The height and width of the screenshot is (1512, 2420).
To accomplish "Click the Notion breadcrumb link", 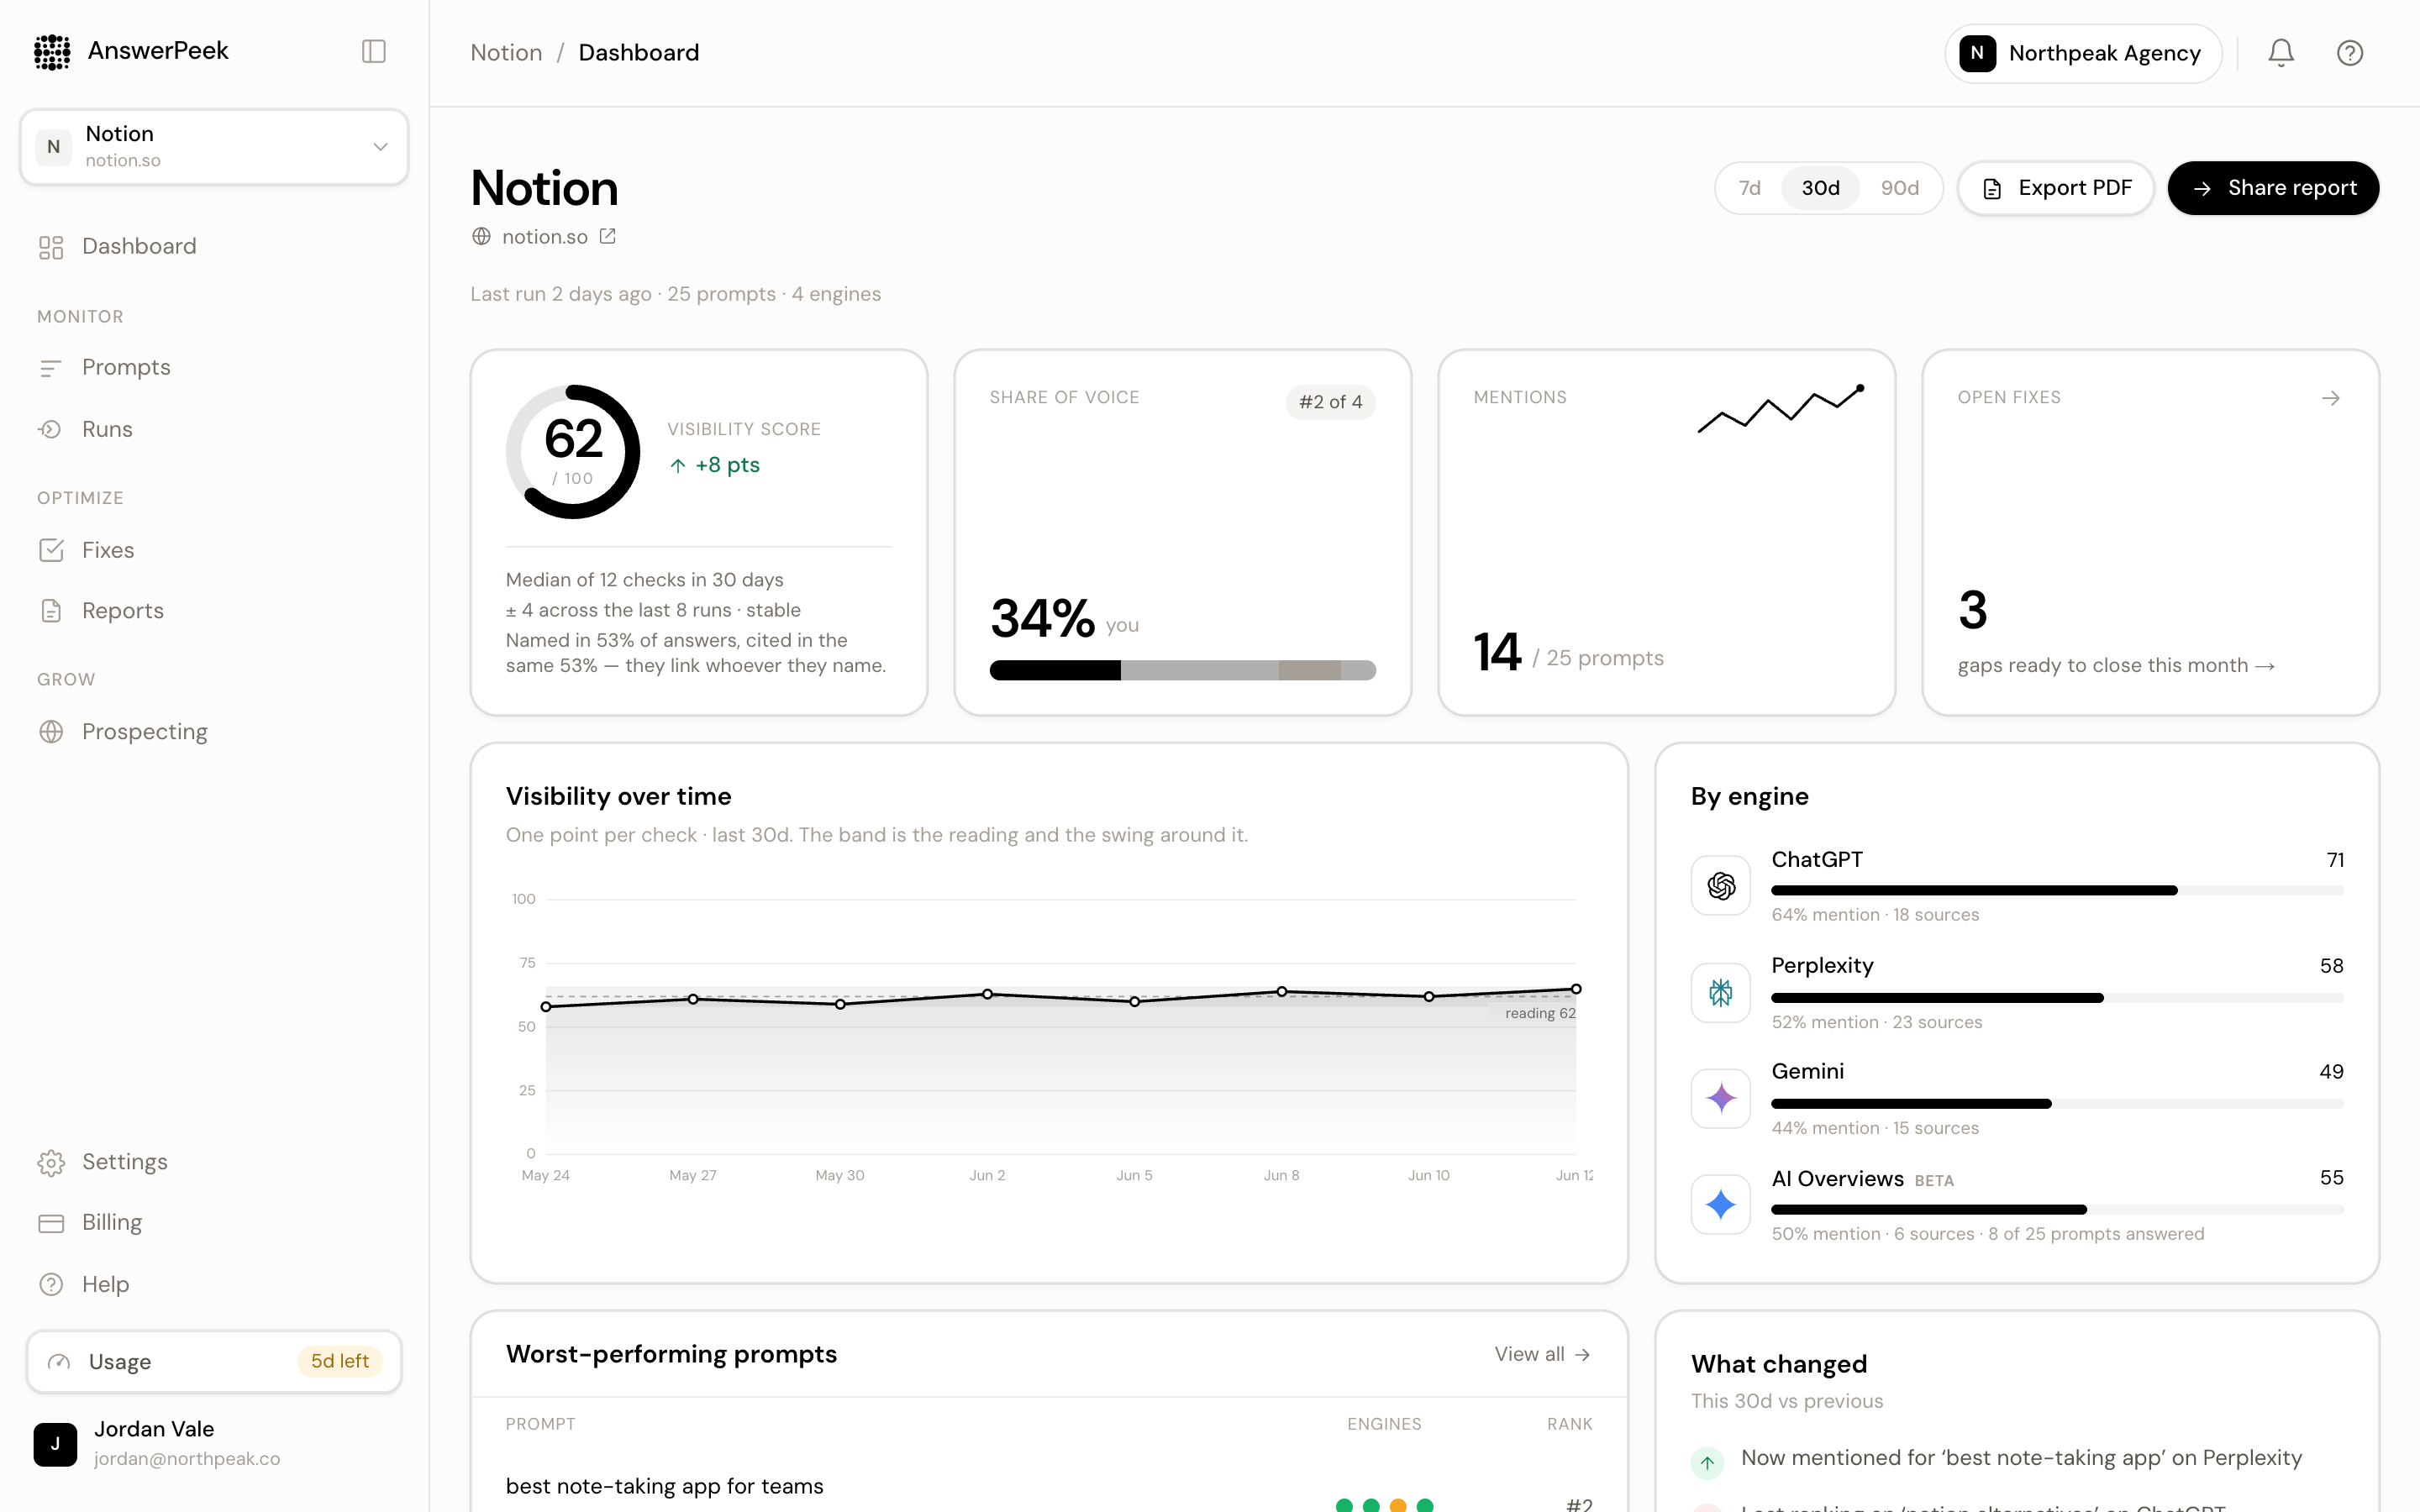I will [x=506, y=52].
